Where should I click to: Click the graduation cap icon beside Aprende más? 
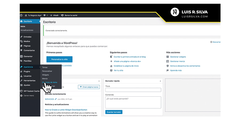[x=167, y=70]
